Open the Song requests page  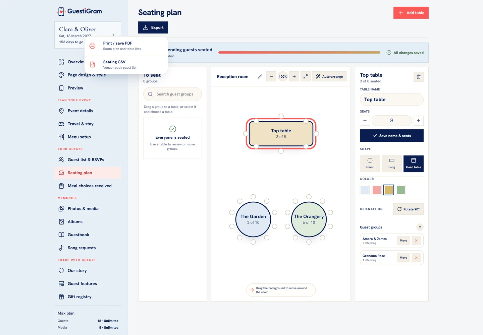(x=88, y=248)
